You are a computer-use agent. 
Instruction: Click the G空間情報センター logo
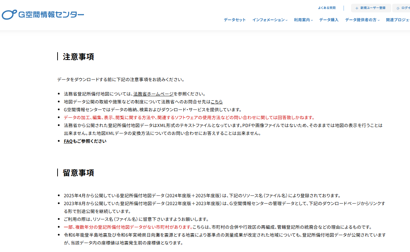pos(43,15)
